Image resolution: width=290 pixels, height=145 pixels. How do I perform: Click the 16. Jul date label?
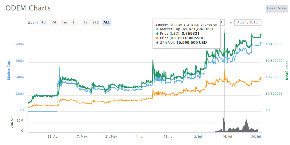point(227,137)
